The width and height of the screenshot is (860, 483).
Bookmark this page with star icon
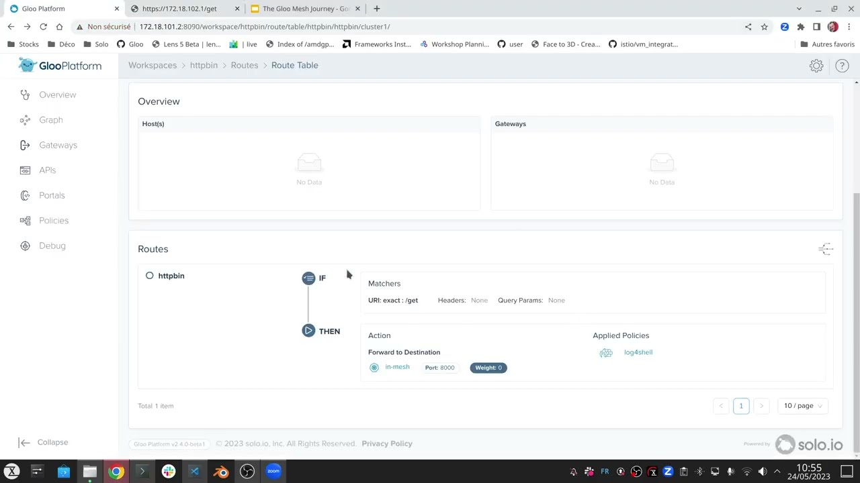pos(764,27)
